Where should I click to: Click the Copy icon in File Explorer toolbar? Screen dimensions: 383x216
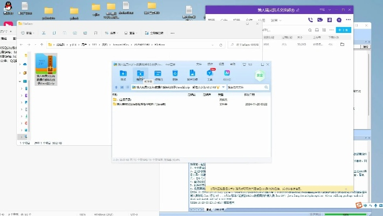[54, 33]
